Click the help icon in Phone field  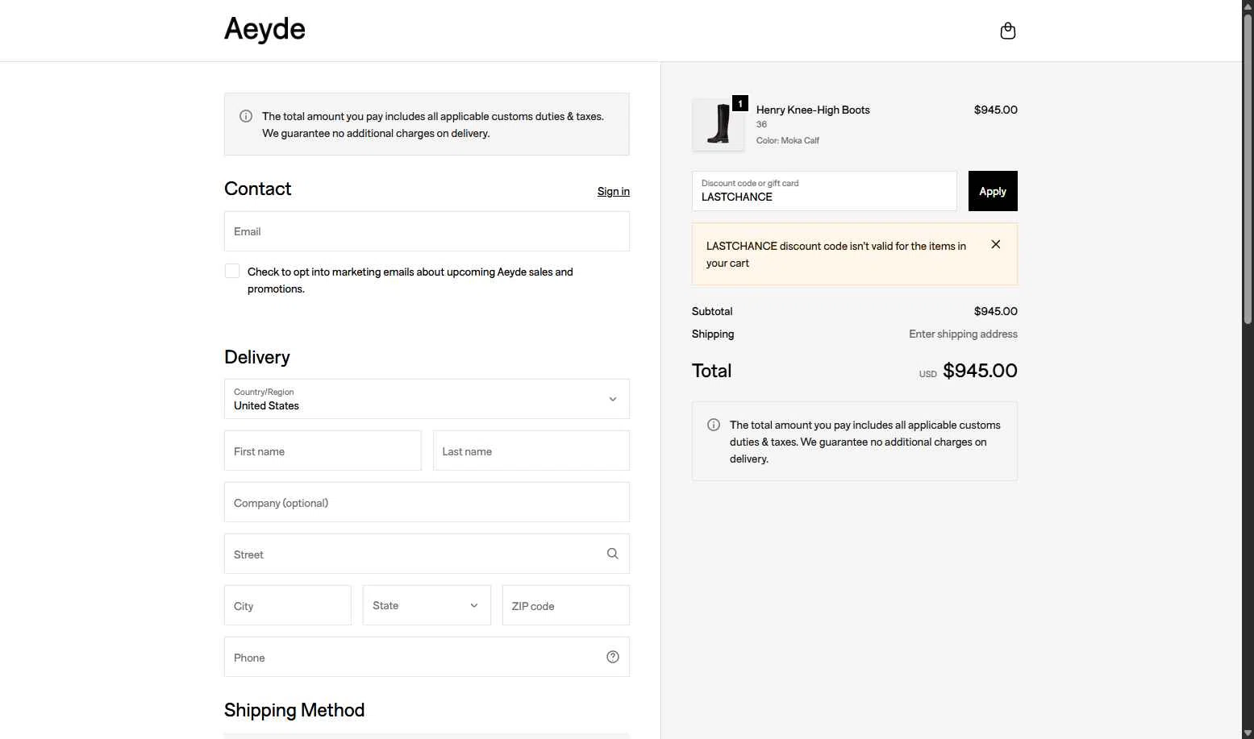pos(613,657)
